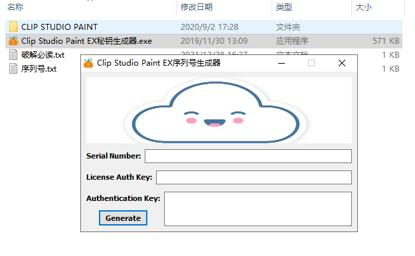Click the pumpkin icon in the generator title bar

click(x=88, y=63)
